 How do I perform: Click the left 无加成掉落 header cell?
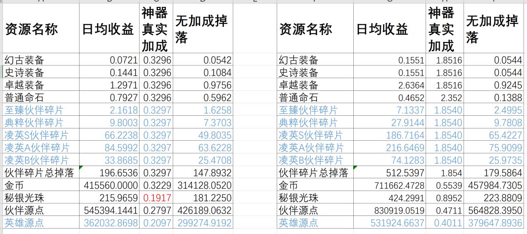pyautogui.click(x=203, y=28)
